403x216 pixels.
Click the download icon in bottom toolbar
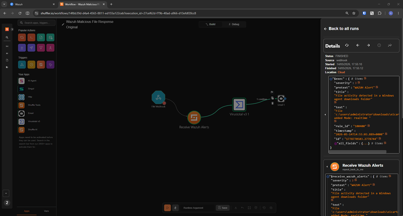tap(236, 208)
